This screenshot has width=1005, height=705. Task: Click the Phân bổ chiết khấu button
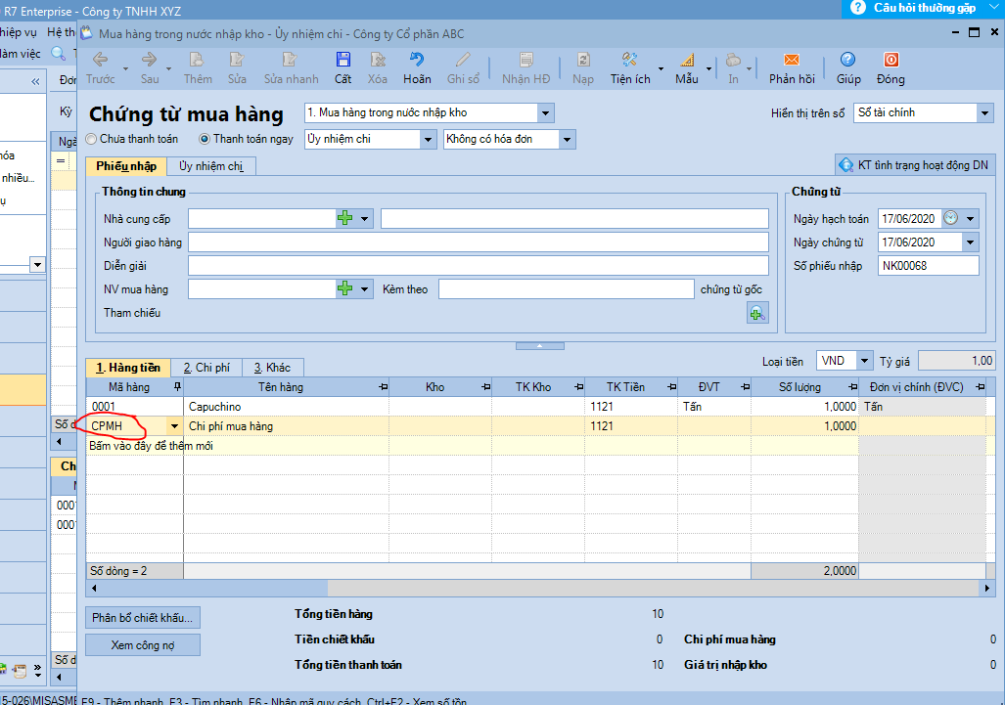pyautogui.click(x=143, y=618)
